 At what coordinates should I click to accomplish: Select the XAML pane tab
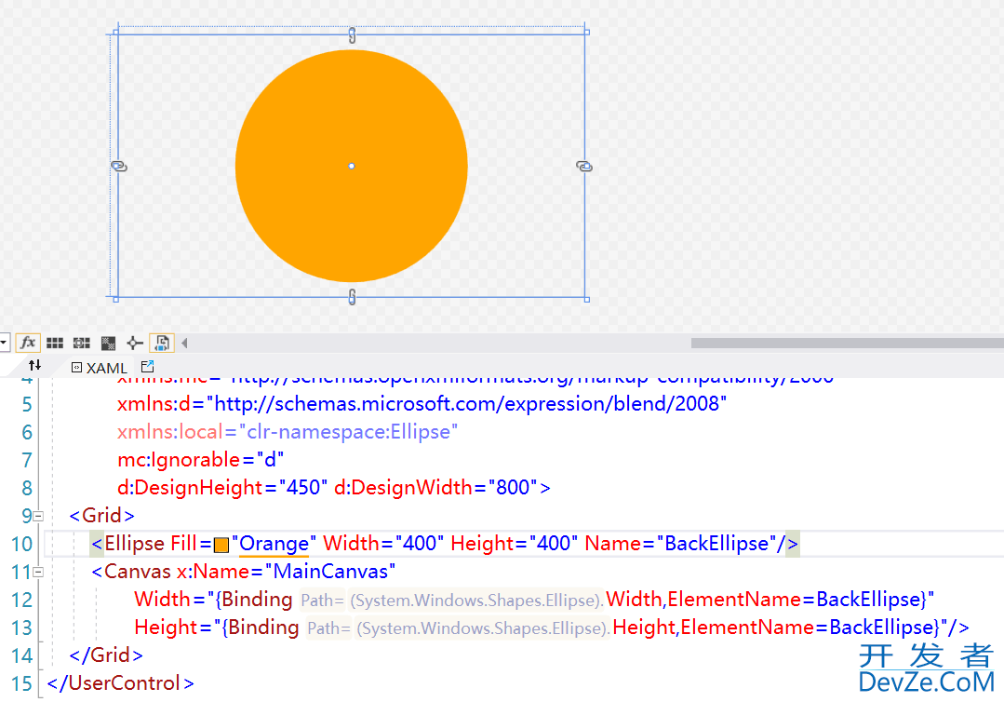100,368
